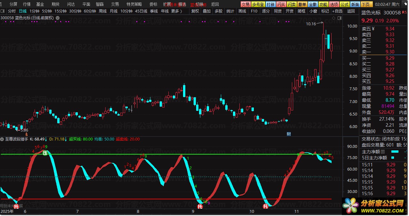Open the 问达 menu
The height and width of the screenshot is (216, 409).
tap(71, 4)
